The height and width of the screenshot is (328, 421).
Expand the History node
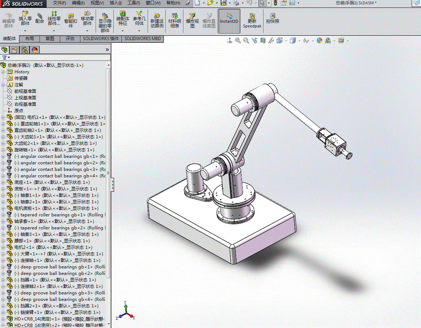click(x=3, y=72)
